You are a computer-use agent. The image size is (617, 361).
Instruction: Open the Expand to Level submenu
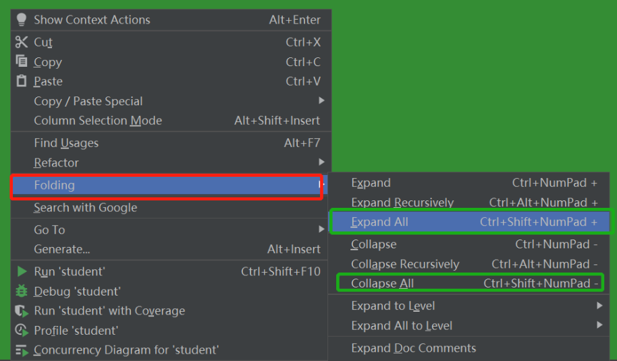point(599,306)
